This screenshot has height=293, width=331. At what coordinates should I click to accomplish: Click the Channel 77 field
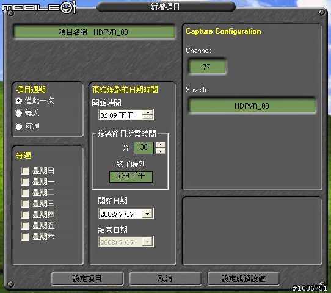coord(207,67)
